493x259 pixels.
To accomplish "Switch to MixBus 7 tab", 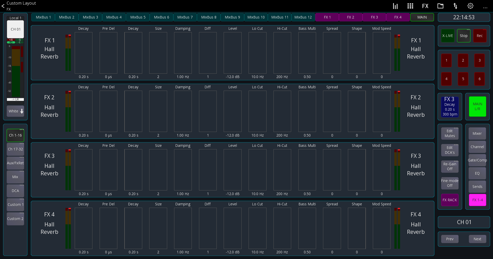I will [x=185, y=17].
